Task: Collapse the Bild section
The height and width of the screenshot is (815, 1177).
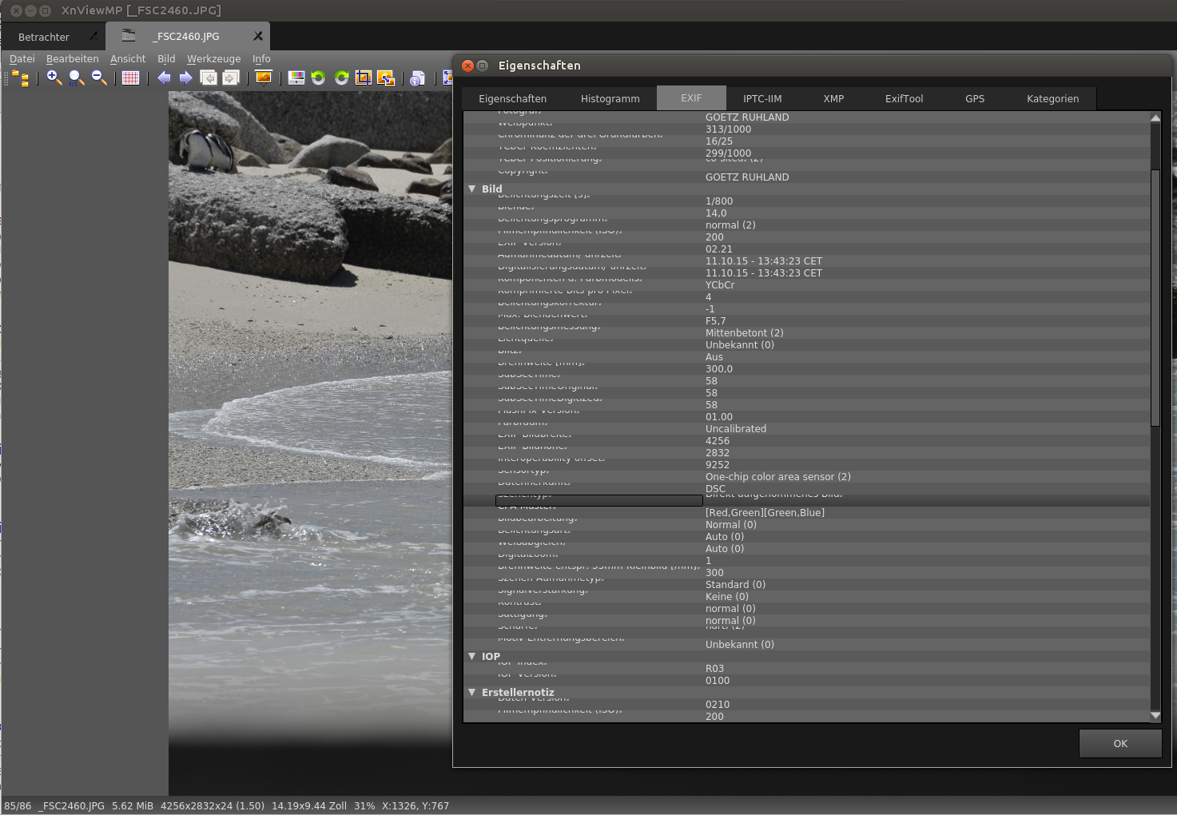Action: click(x=471, y=189)
